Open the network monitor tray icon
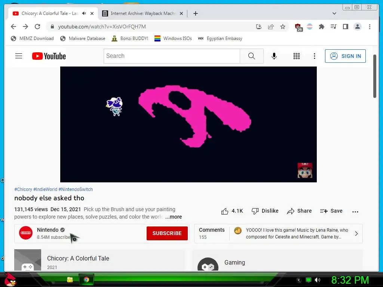This screenshot has width=383, height=287. click(309, 280)
